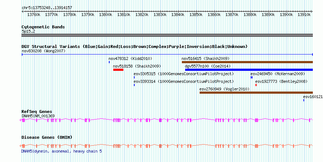Click the dgv5577n100 (Coe2014) label

(x=208, y=66)
